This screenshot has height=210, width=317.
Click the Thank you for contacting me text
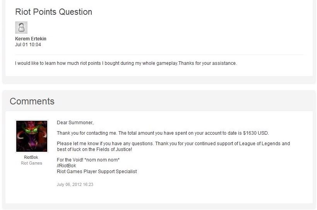pyautogui.click(x=87, y=133)
